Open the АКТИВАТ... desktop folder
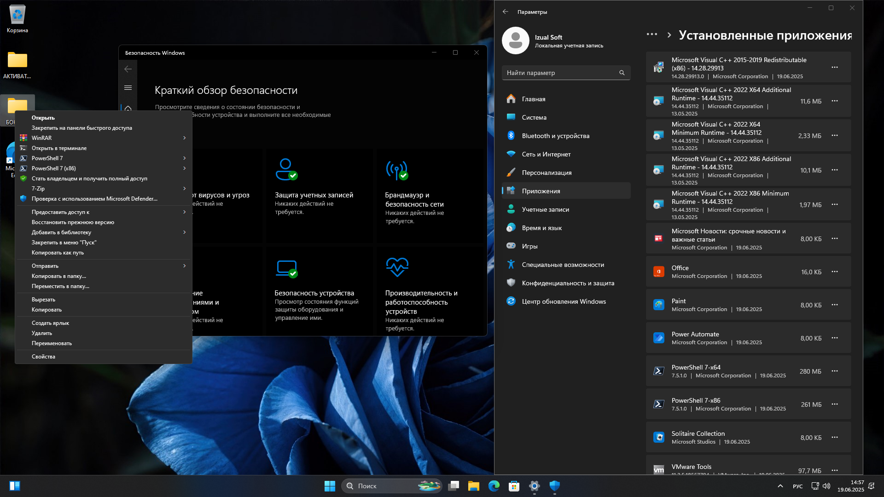The image size is (884, 497). [17, 65]
